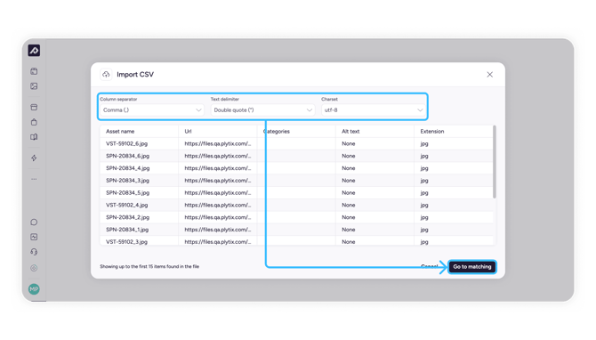596x340 pixels.
Task: Expand the Text delimiter dropdown
Action: pos(262,109)
